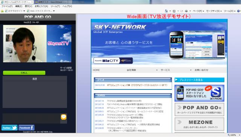241x137 pixels.
Task: Open the NTTコミュニケーションズ event seminar link
Action: pyautogui.click(x=137, y=85)
